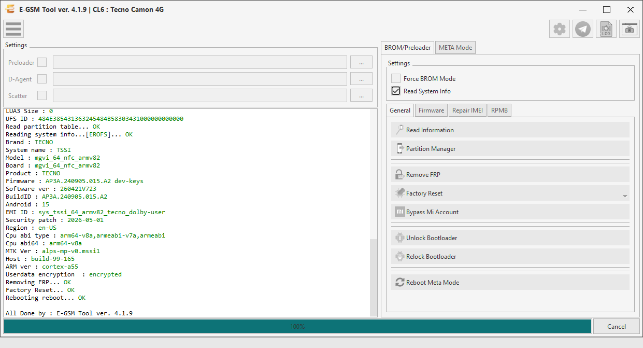Viewport: 643px width, 348px height.
Task: Enable the Preloader checkbox
Action: [42, 62]
